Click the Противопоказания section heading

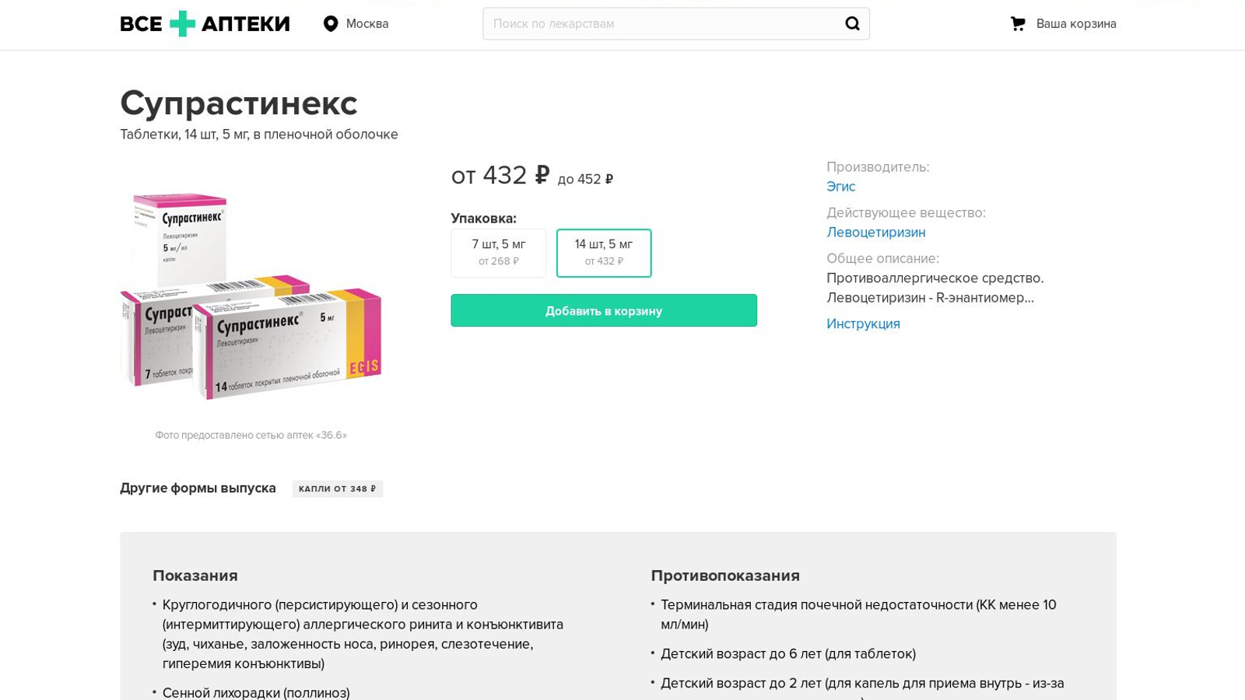click(724, 576)
